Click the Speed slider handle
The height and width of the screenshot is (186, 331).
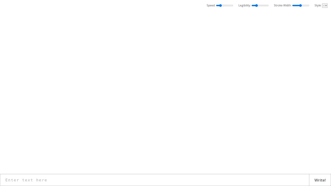[x=220, y=6]
